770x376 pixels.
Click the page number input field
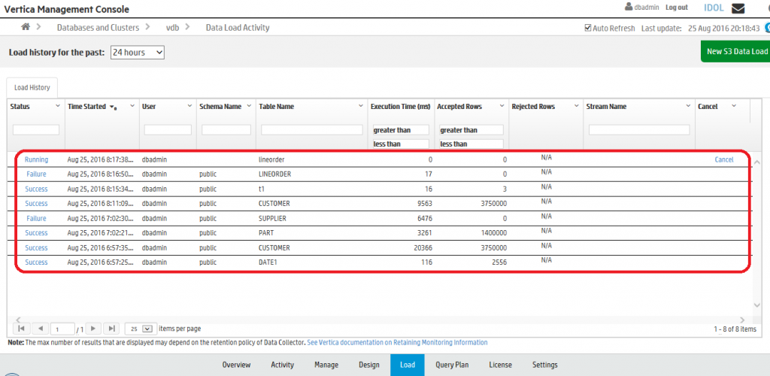62,329
